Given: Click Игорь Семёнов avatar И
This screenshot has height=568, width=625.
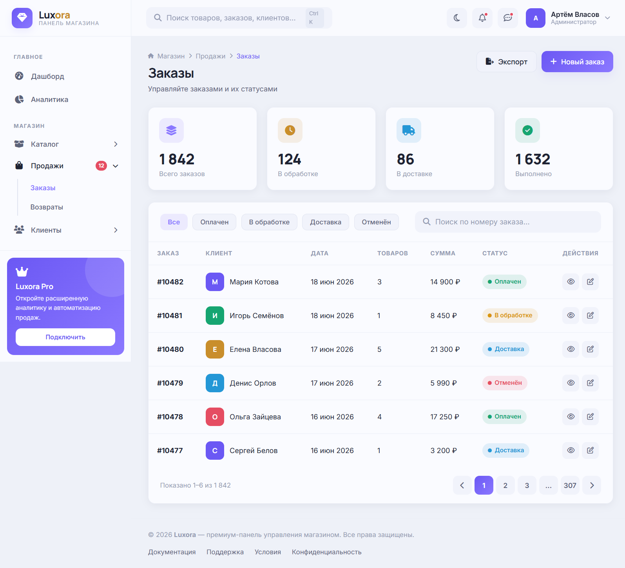Looking at the screenshot, I should (215, 315).
